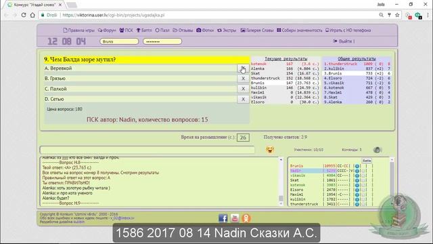433x244 pixels.
Task: Open the YouTube channel icon
Action: 235,218
